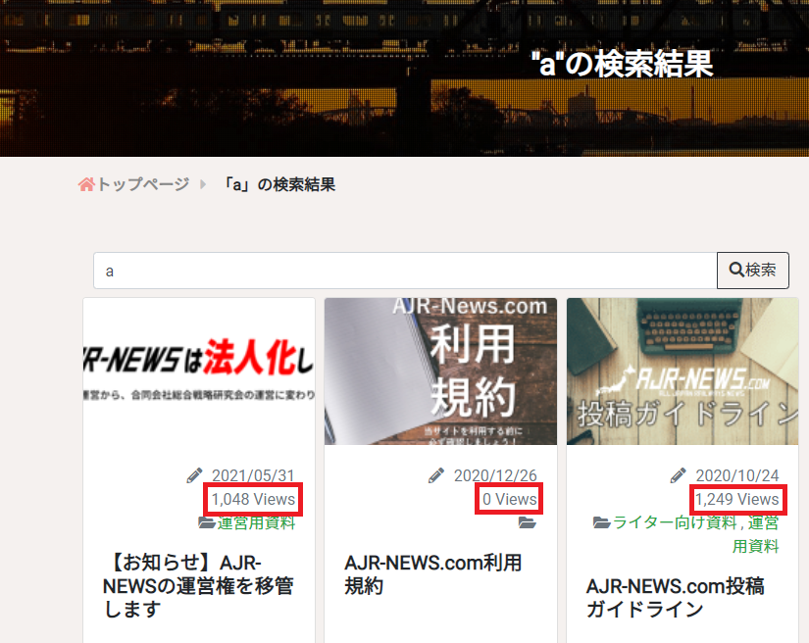Click the pencil icon beside 2020/12/26
Image resolution: width=809 pixels, height=643 pixels.
click(x=437, y=475)
